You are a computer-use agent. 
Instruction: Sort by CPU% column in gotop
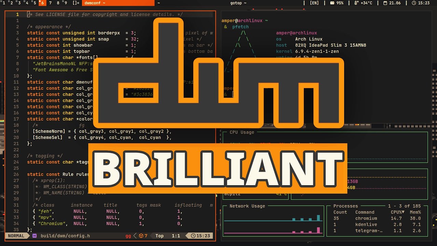pyautogui.click(x=397, y=212)
